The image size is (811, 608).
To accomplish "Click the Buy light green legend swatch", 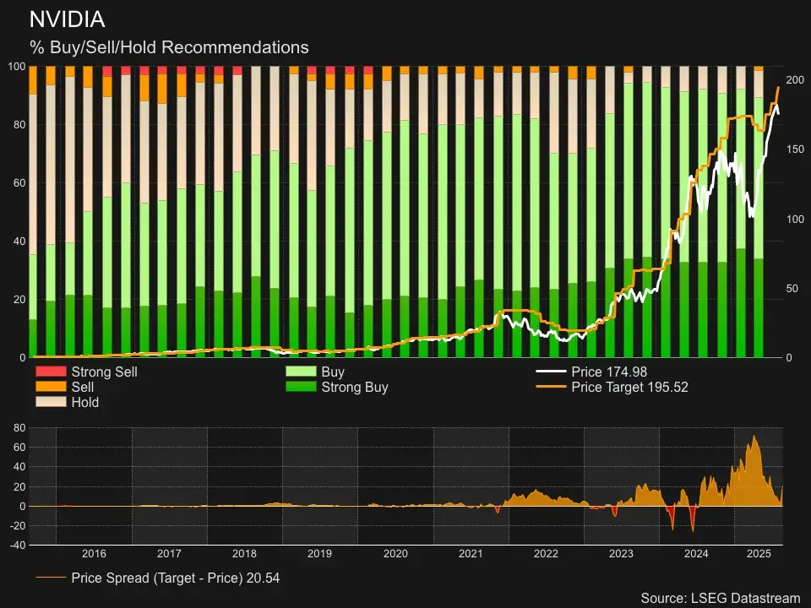I will click(301, 372).
